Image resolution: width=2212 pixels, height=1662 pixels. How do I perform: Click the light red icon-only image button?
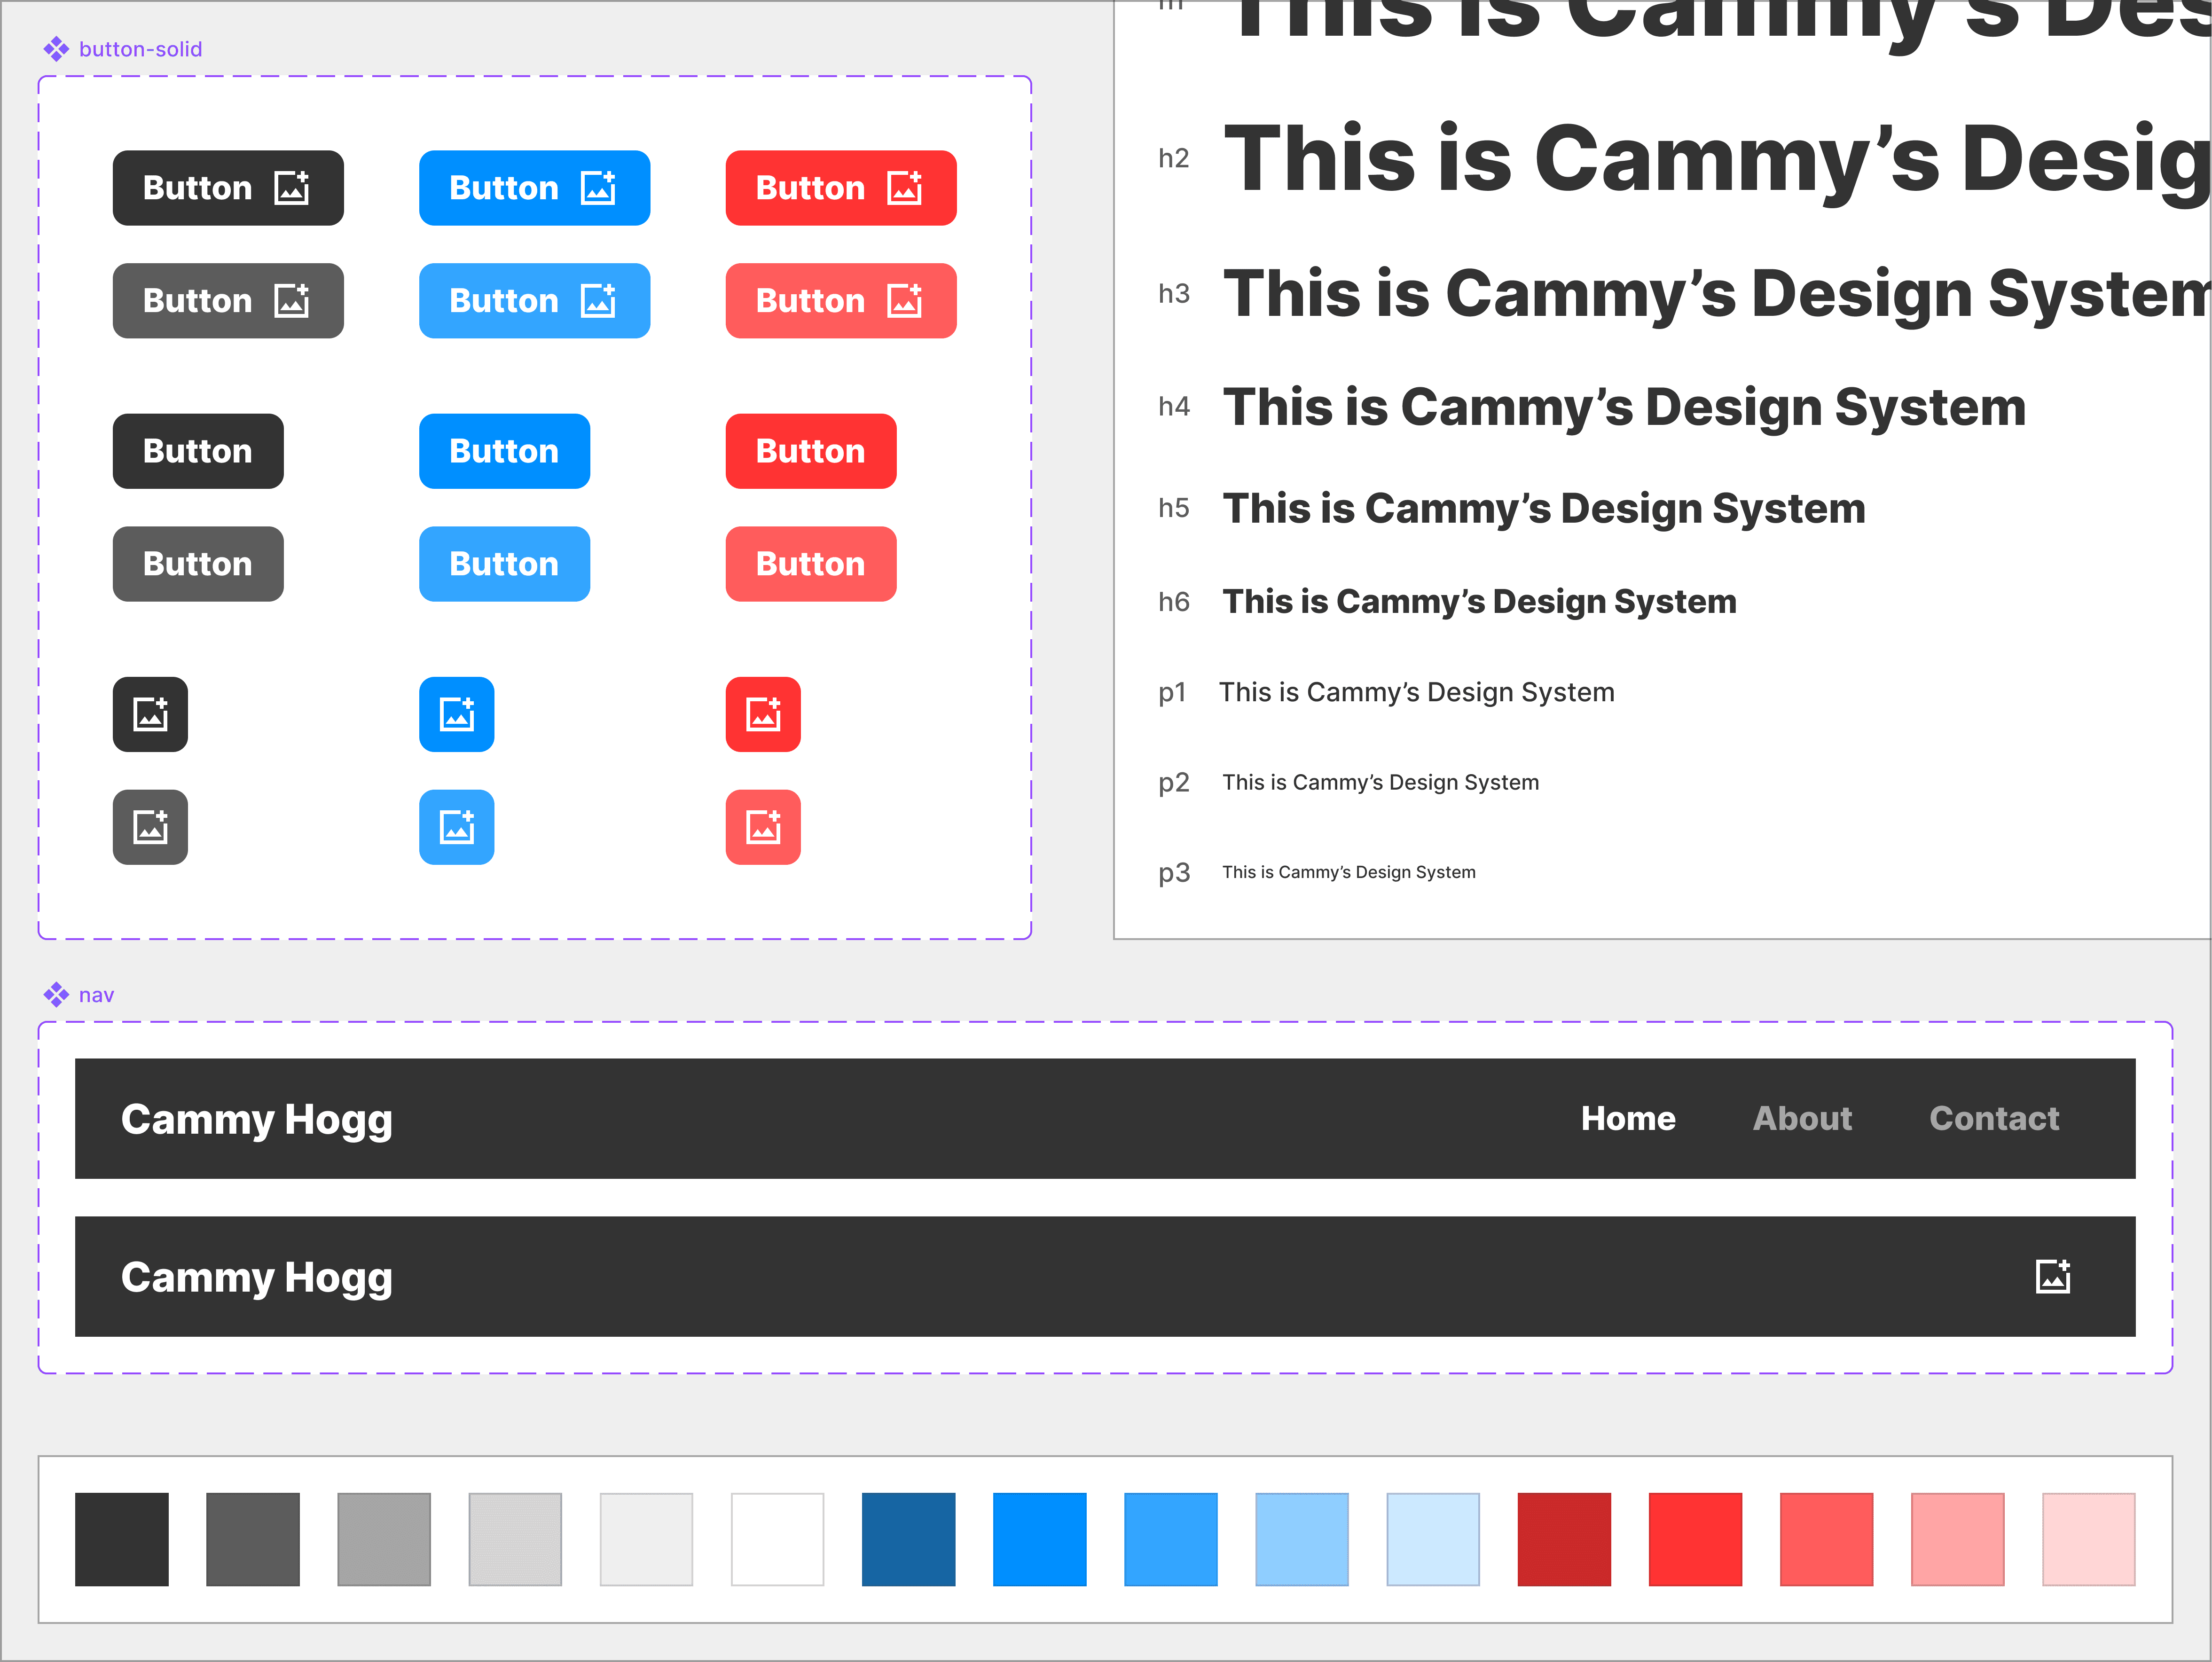[x=763, y=827]
